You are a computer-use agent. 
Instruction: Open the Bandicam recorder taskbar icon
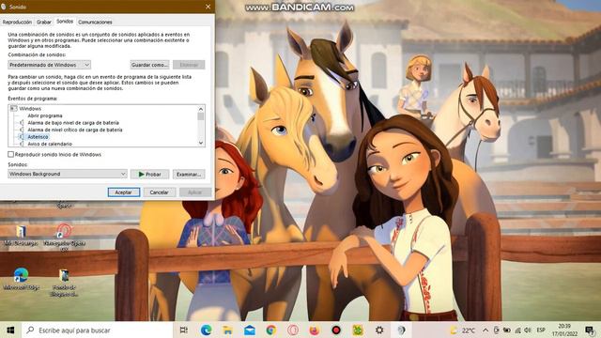click(336, 330)
